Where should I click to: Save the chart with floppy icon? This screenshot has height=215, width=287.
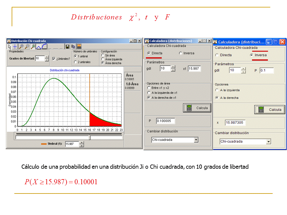coord(68,47)
